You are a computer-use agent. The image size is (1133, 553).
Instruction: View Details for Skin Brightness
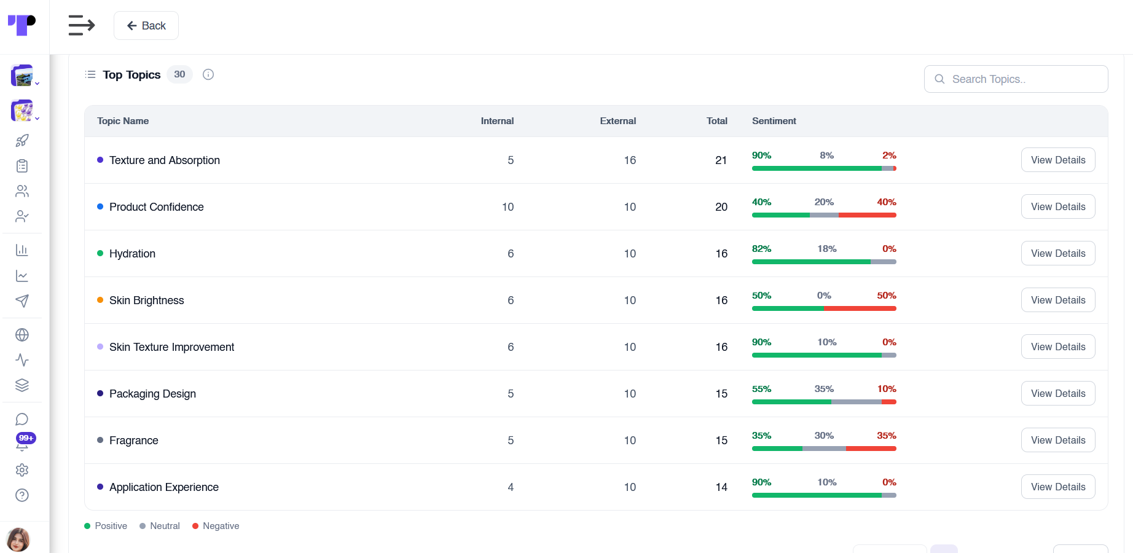click(x=1058, y=300)
